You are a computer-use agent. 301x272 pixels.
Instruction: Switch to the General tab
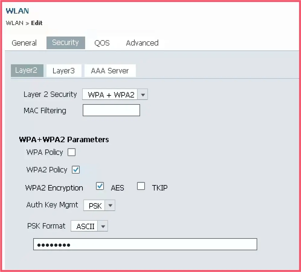(x=24, y=43)
